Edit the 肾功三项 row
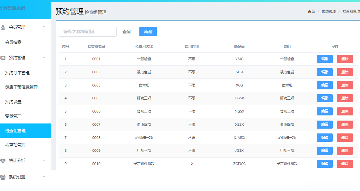The width and height of the screenshot is (360, 191). [325, 112]
